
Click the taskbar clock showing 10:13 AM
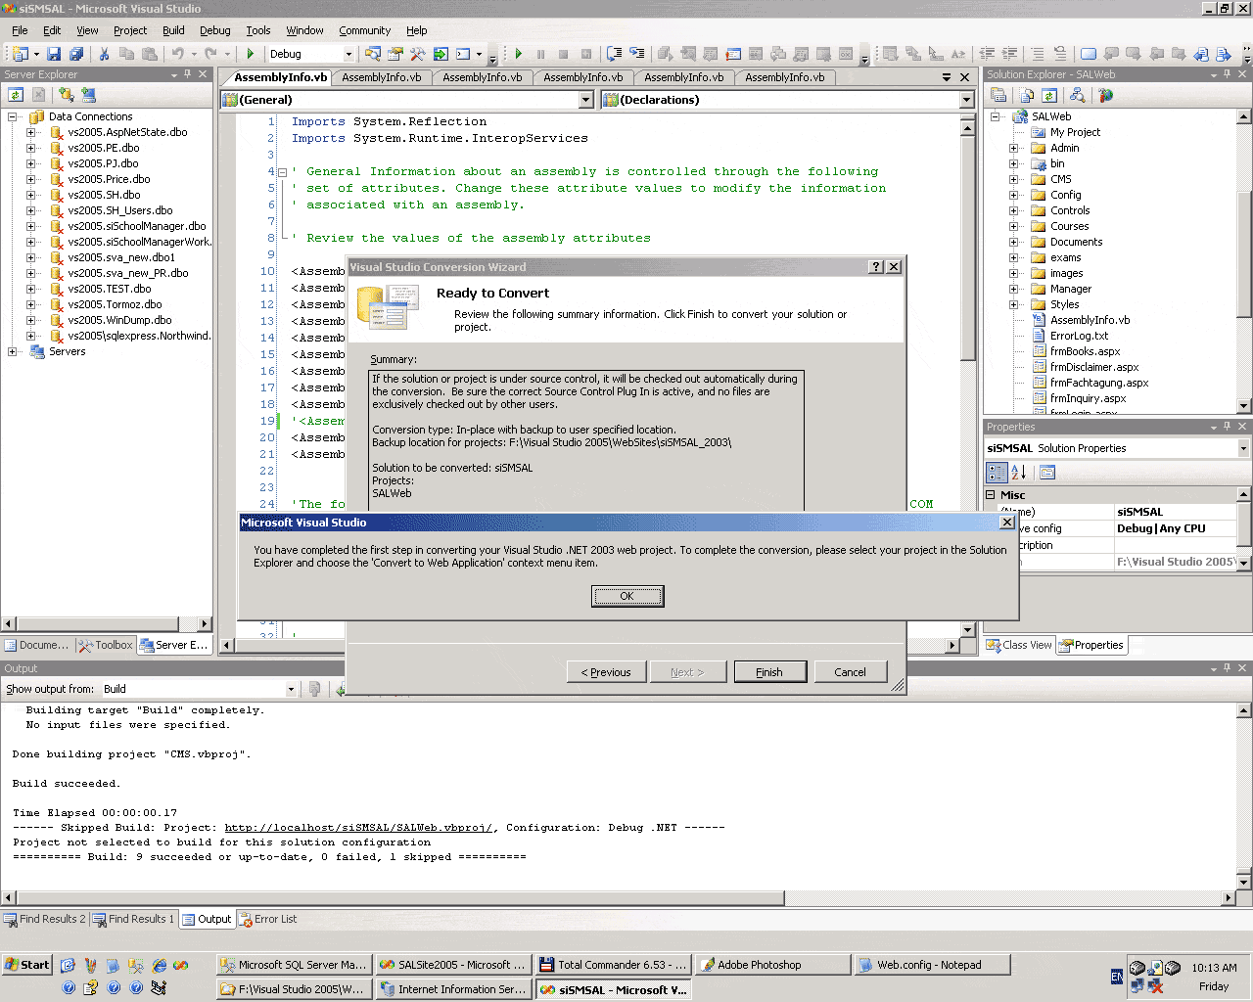point(1214,968)
